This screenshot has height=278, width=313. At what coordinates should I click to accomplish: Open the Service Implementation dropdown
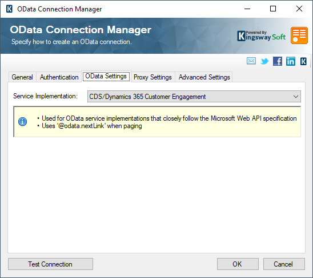[194, 97]
